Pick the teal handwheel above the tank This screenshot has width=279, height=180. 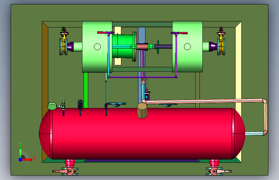[116, 104]
